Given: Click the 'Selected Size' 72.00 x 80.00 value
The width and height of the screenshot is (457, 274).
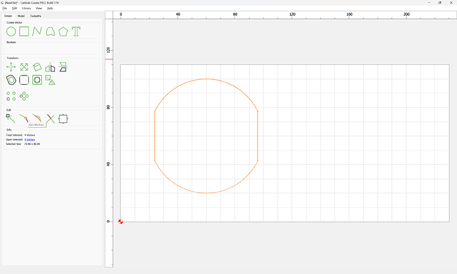Looking at the screenshot, I should coord(32,144).
